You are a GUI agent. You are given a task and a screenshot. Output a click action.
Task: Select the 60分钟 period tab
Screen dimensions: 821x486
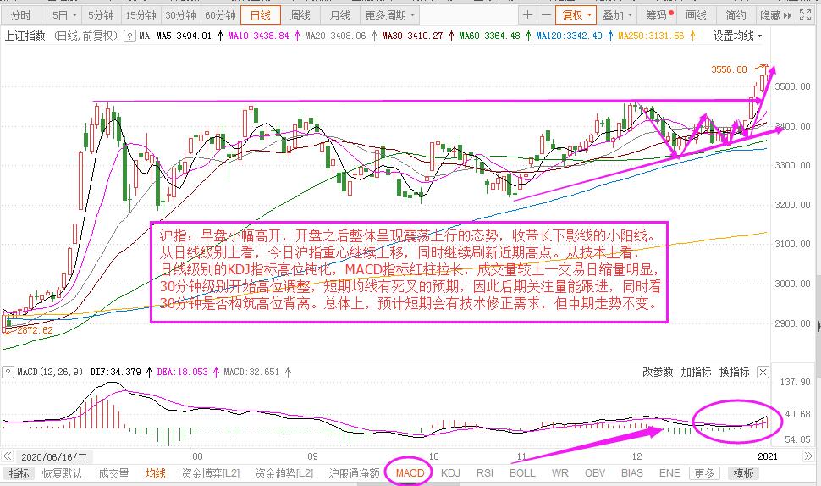click(x=220, y=15)
